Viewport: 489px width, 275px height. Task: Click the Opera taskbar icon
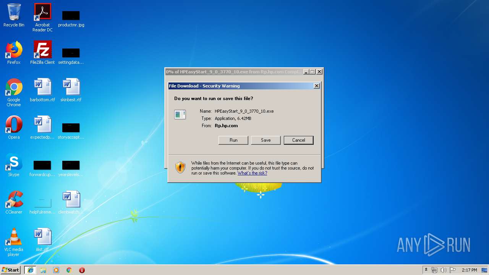tap(82, 270)
